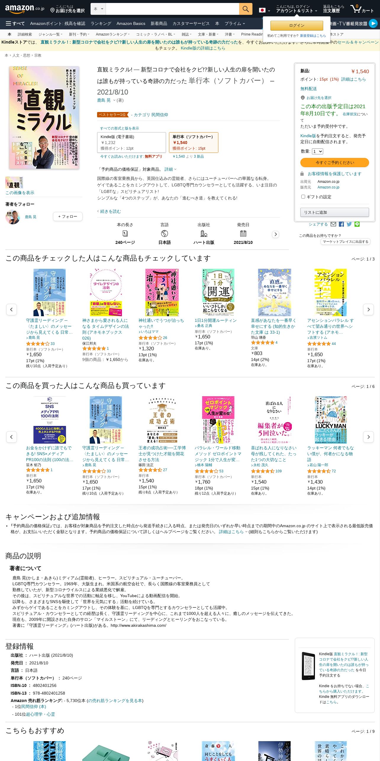Share this book via Twitter icon
The height and width of the screenshot is (761, 380).
[x=349, y=224]
